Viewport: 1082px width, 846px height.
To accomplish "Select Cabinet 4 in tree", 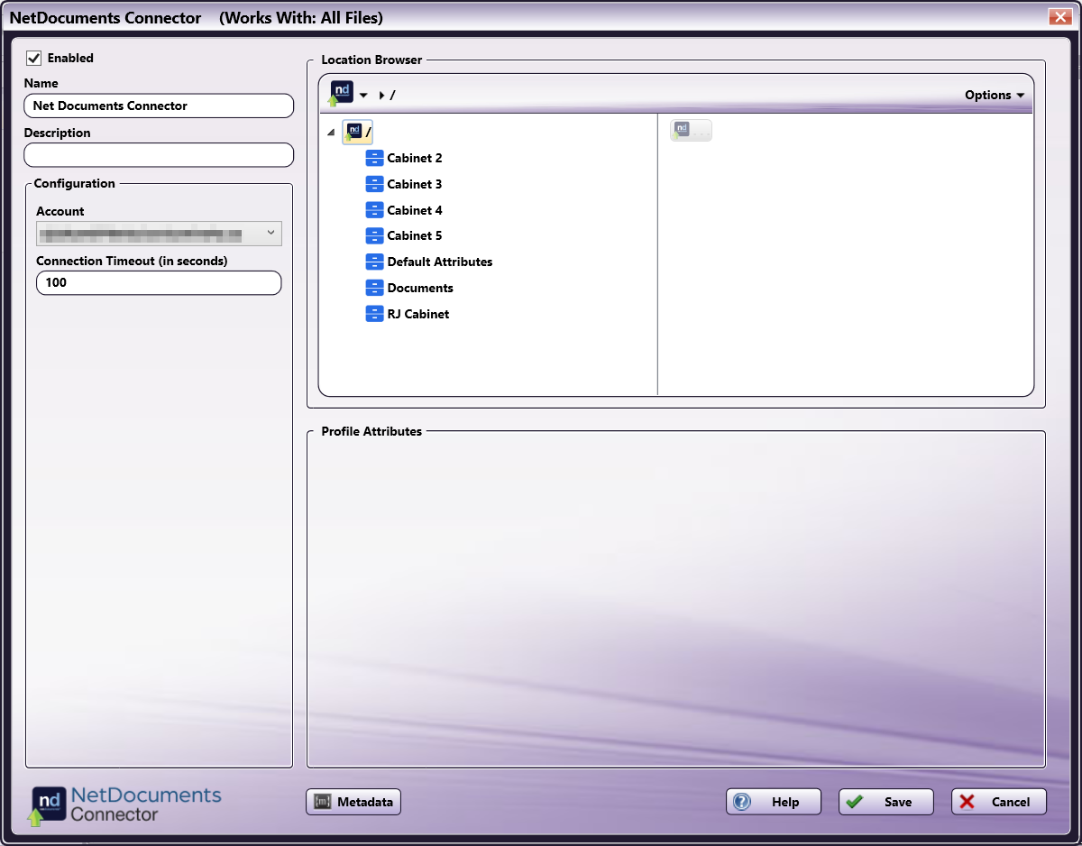I will (x=415, y=210).
